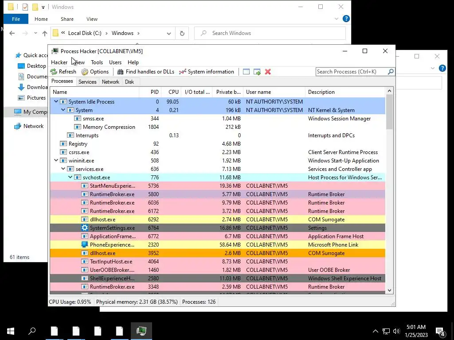Select the TextInputHost.exe process row

click(x=218, y=261)
